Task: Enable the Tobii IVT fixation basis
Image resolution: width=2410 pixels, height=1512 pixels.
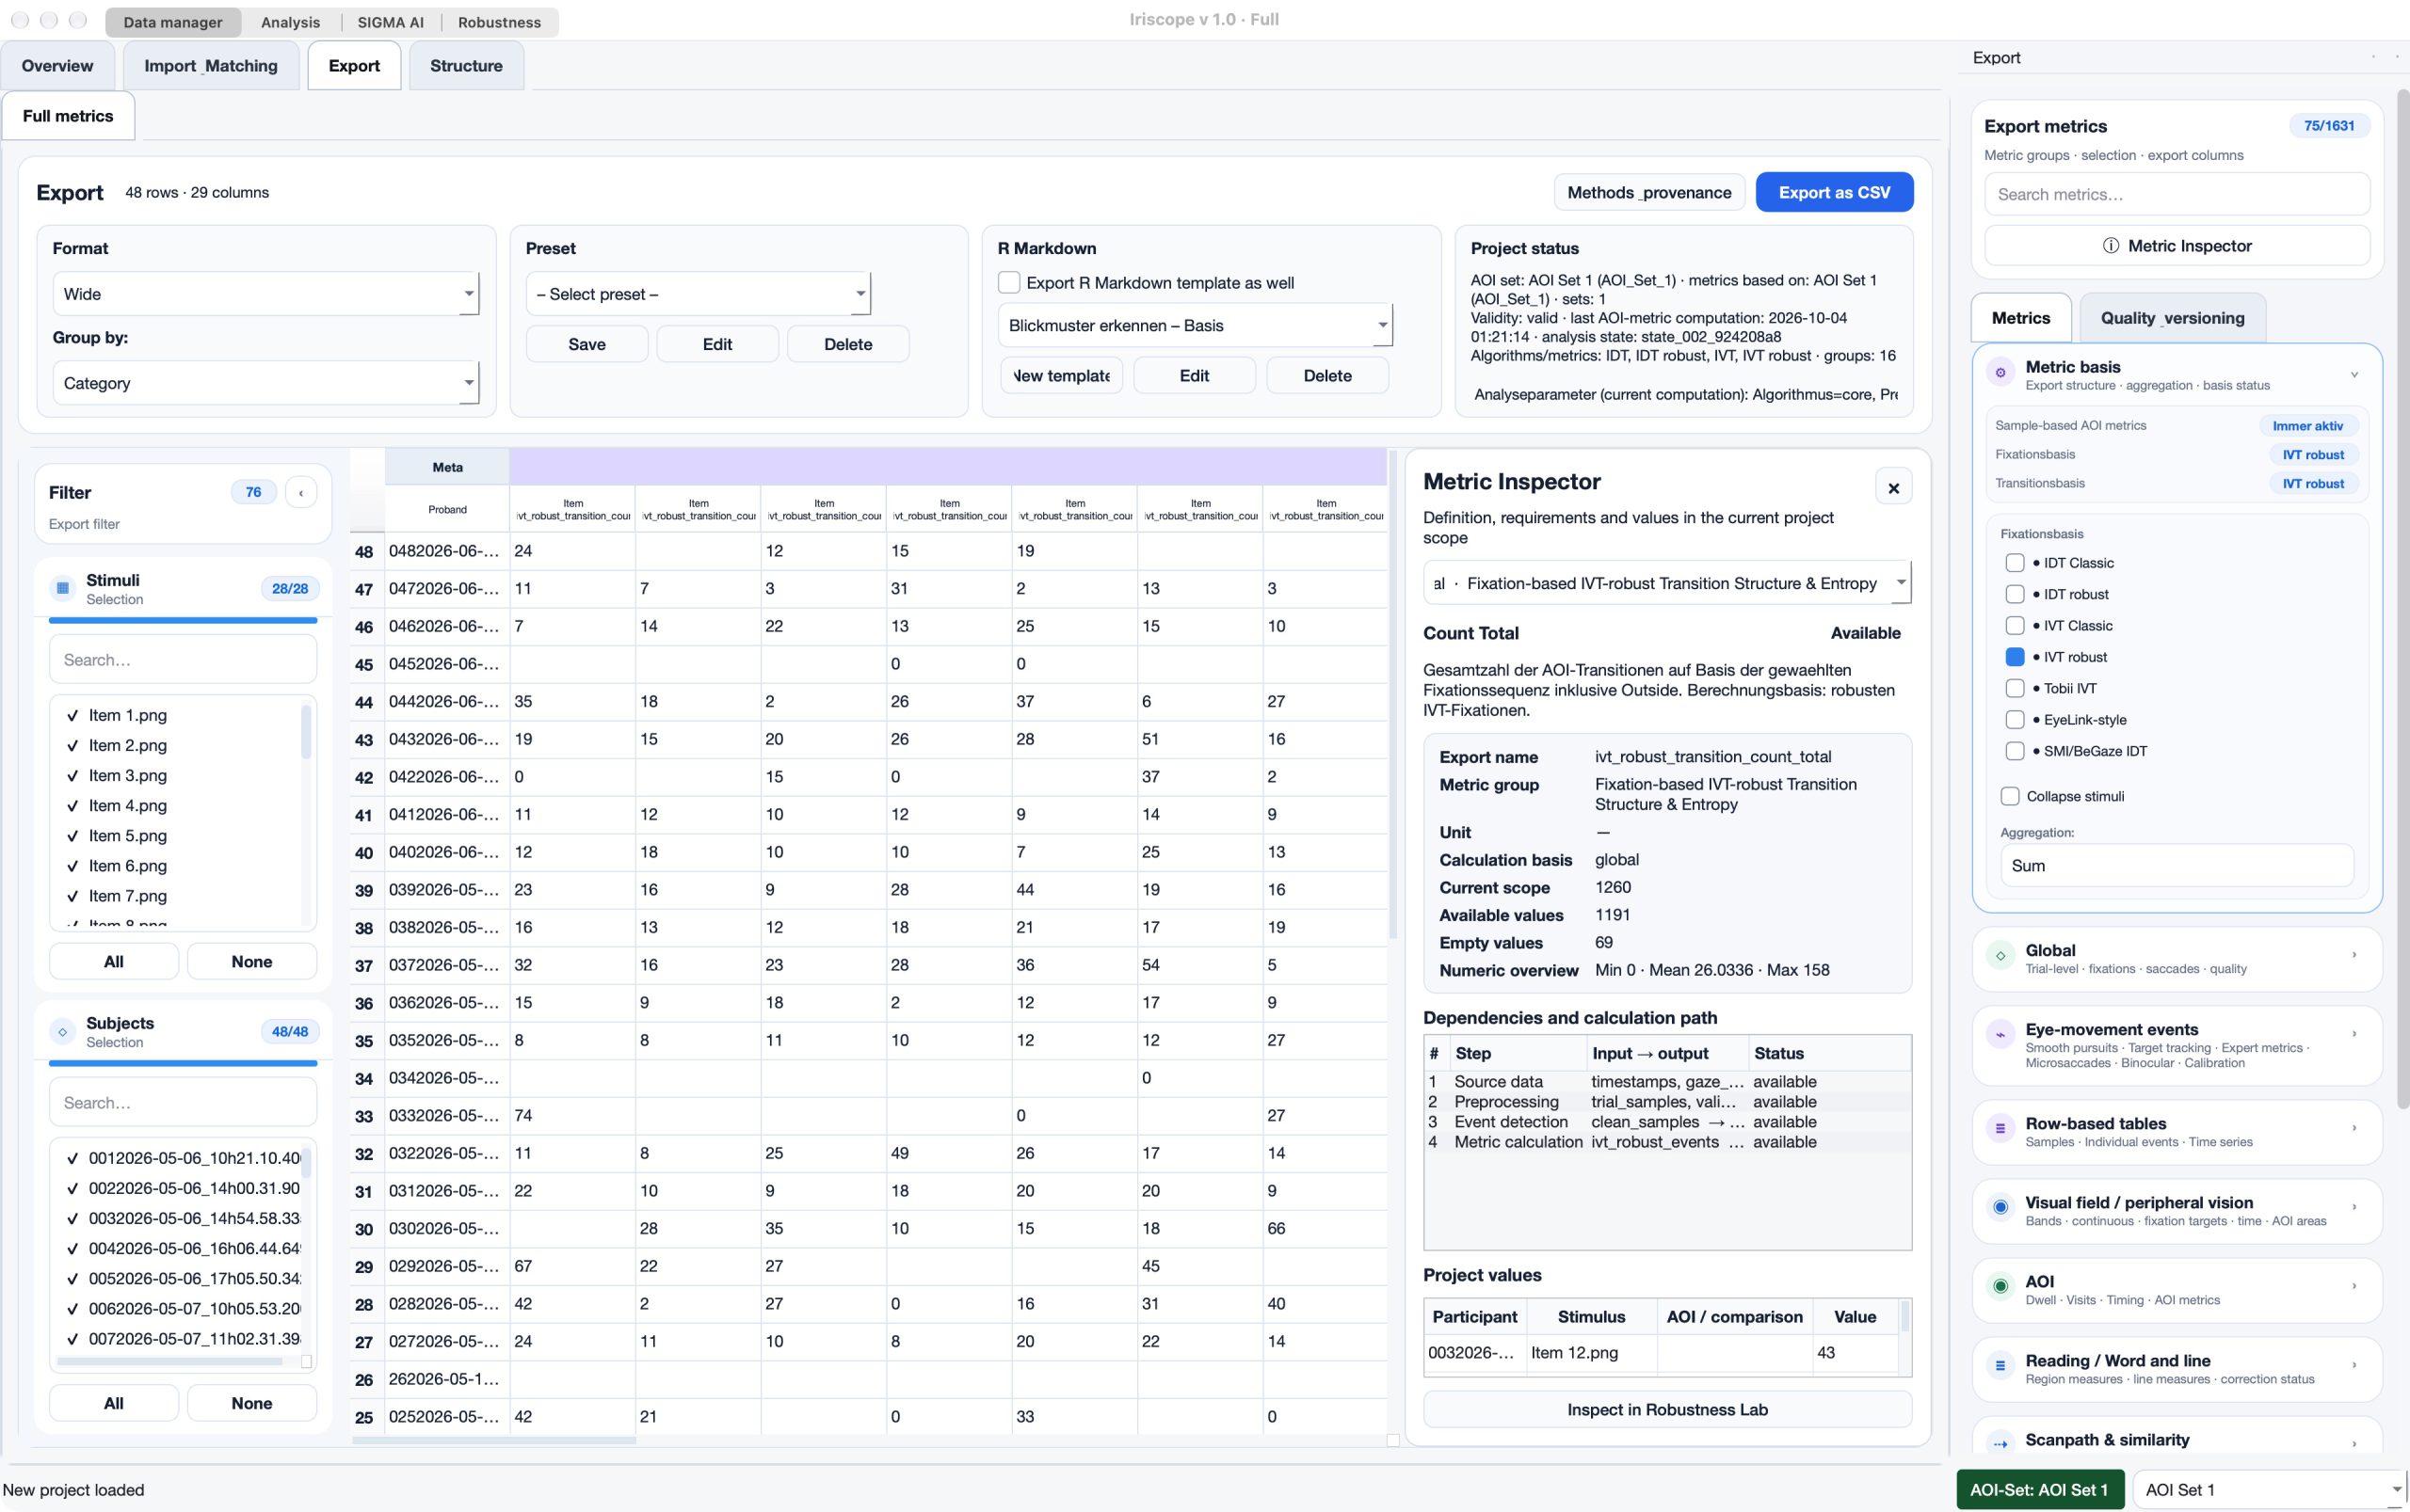Action: [2015, 688]
